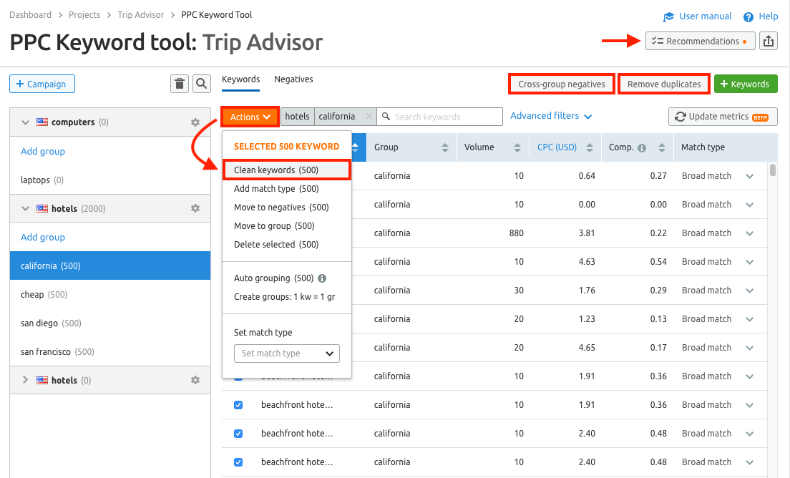Screen dimensions: 790x478
Task: Click the magnifier search campaigns icon
Action: (x=202, y=84)
